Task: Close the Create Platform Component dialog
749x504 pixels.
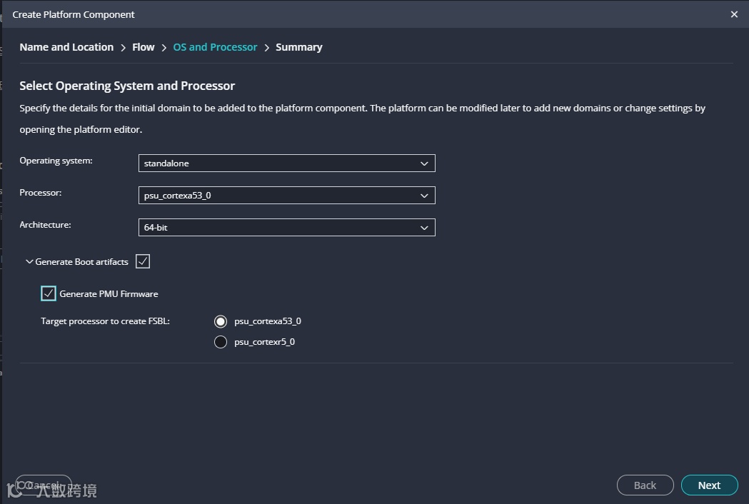Action: tap(734, 14)
